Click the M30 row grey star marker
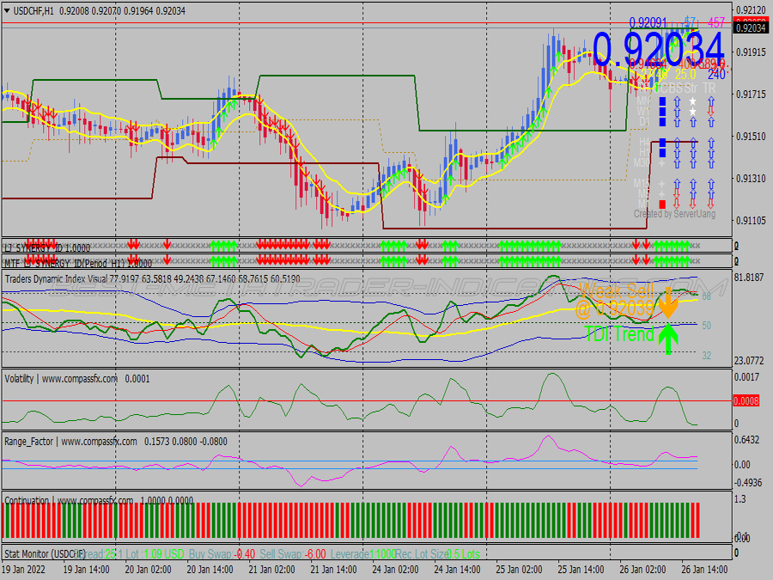 click(x=662, y=163)
